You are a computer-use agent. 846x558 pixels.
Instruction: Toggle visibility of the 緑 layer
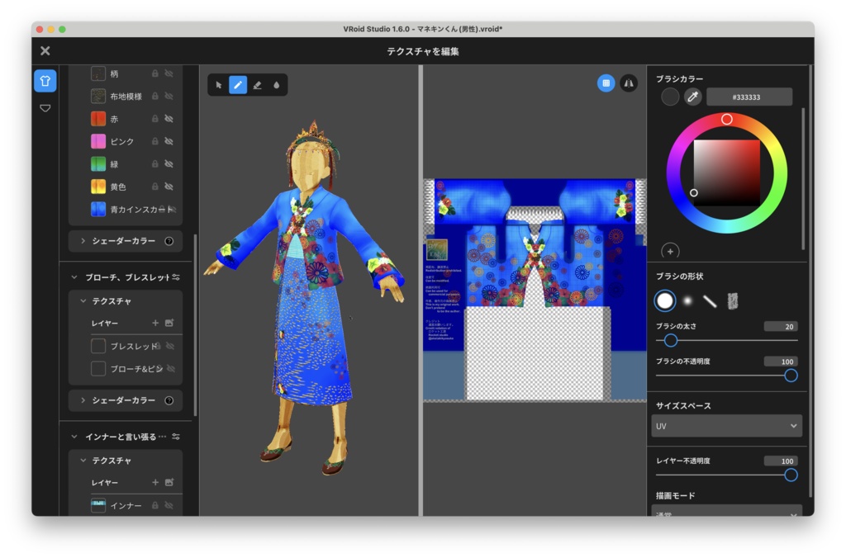coord(169,164)
